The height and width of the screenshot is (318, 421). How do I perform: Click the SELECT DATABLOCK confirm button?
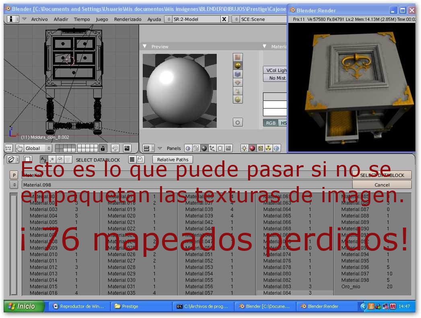click(x=382, y=175)
